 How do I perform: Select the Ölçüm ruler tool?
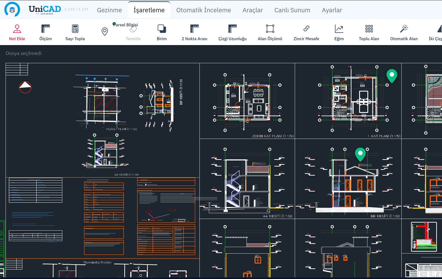45,32
